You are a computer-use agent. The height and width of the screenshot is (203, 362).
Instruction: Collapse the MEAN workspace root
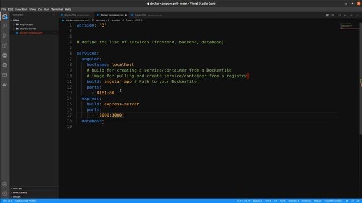tap(11, 20)
